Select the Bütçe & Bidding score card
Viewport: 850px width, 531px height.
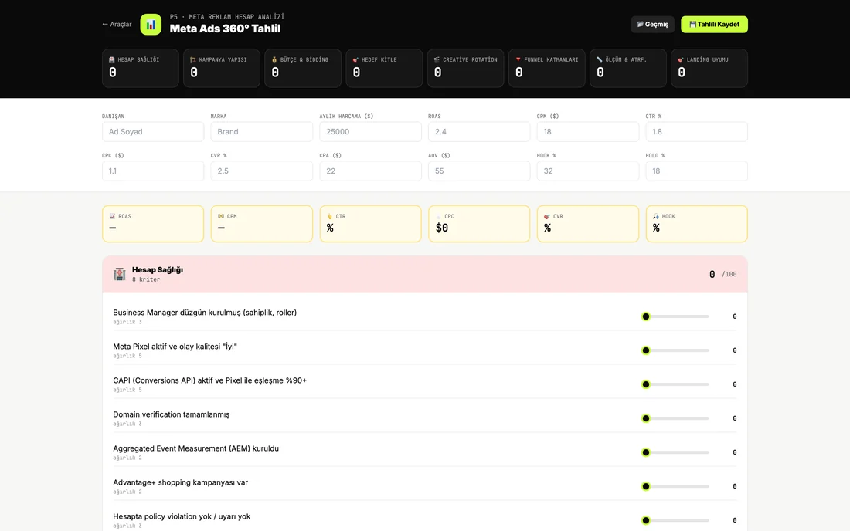(303, 68)
